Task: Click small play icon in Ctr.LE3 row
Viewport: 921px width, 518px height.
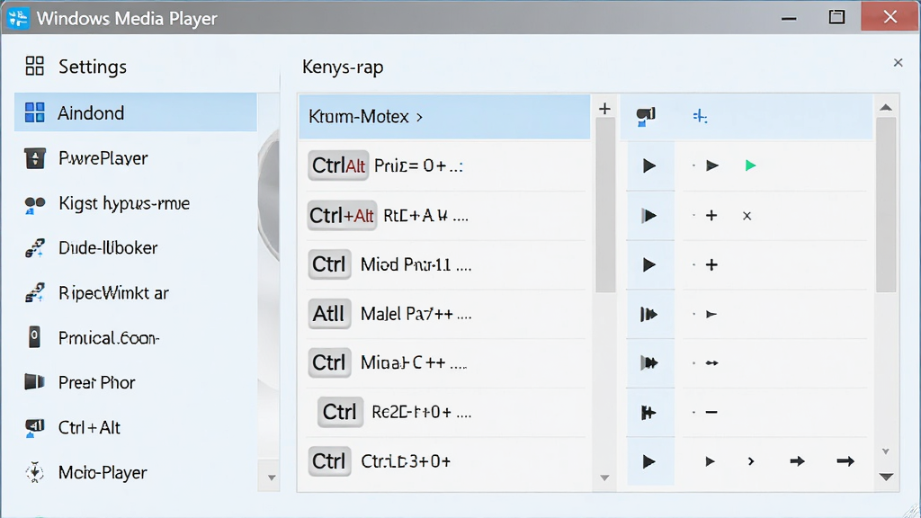Action: (710, 461)
